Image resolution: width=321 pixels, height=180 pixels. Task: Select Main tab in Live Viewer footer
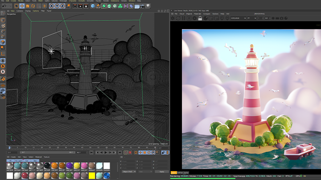(173, 172)
